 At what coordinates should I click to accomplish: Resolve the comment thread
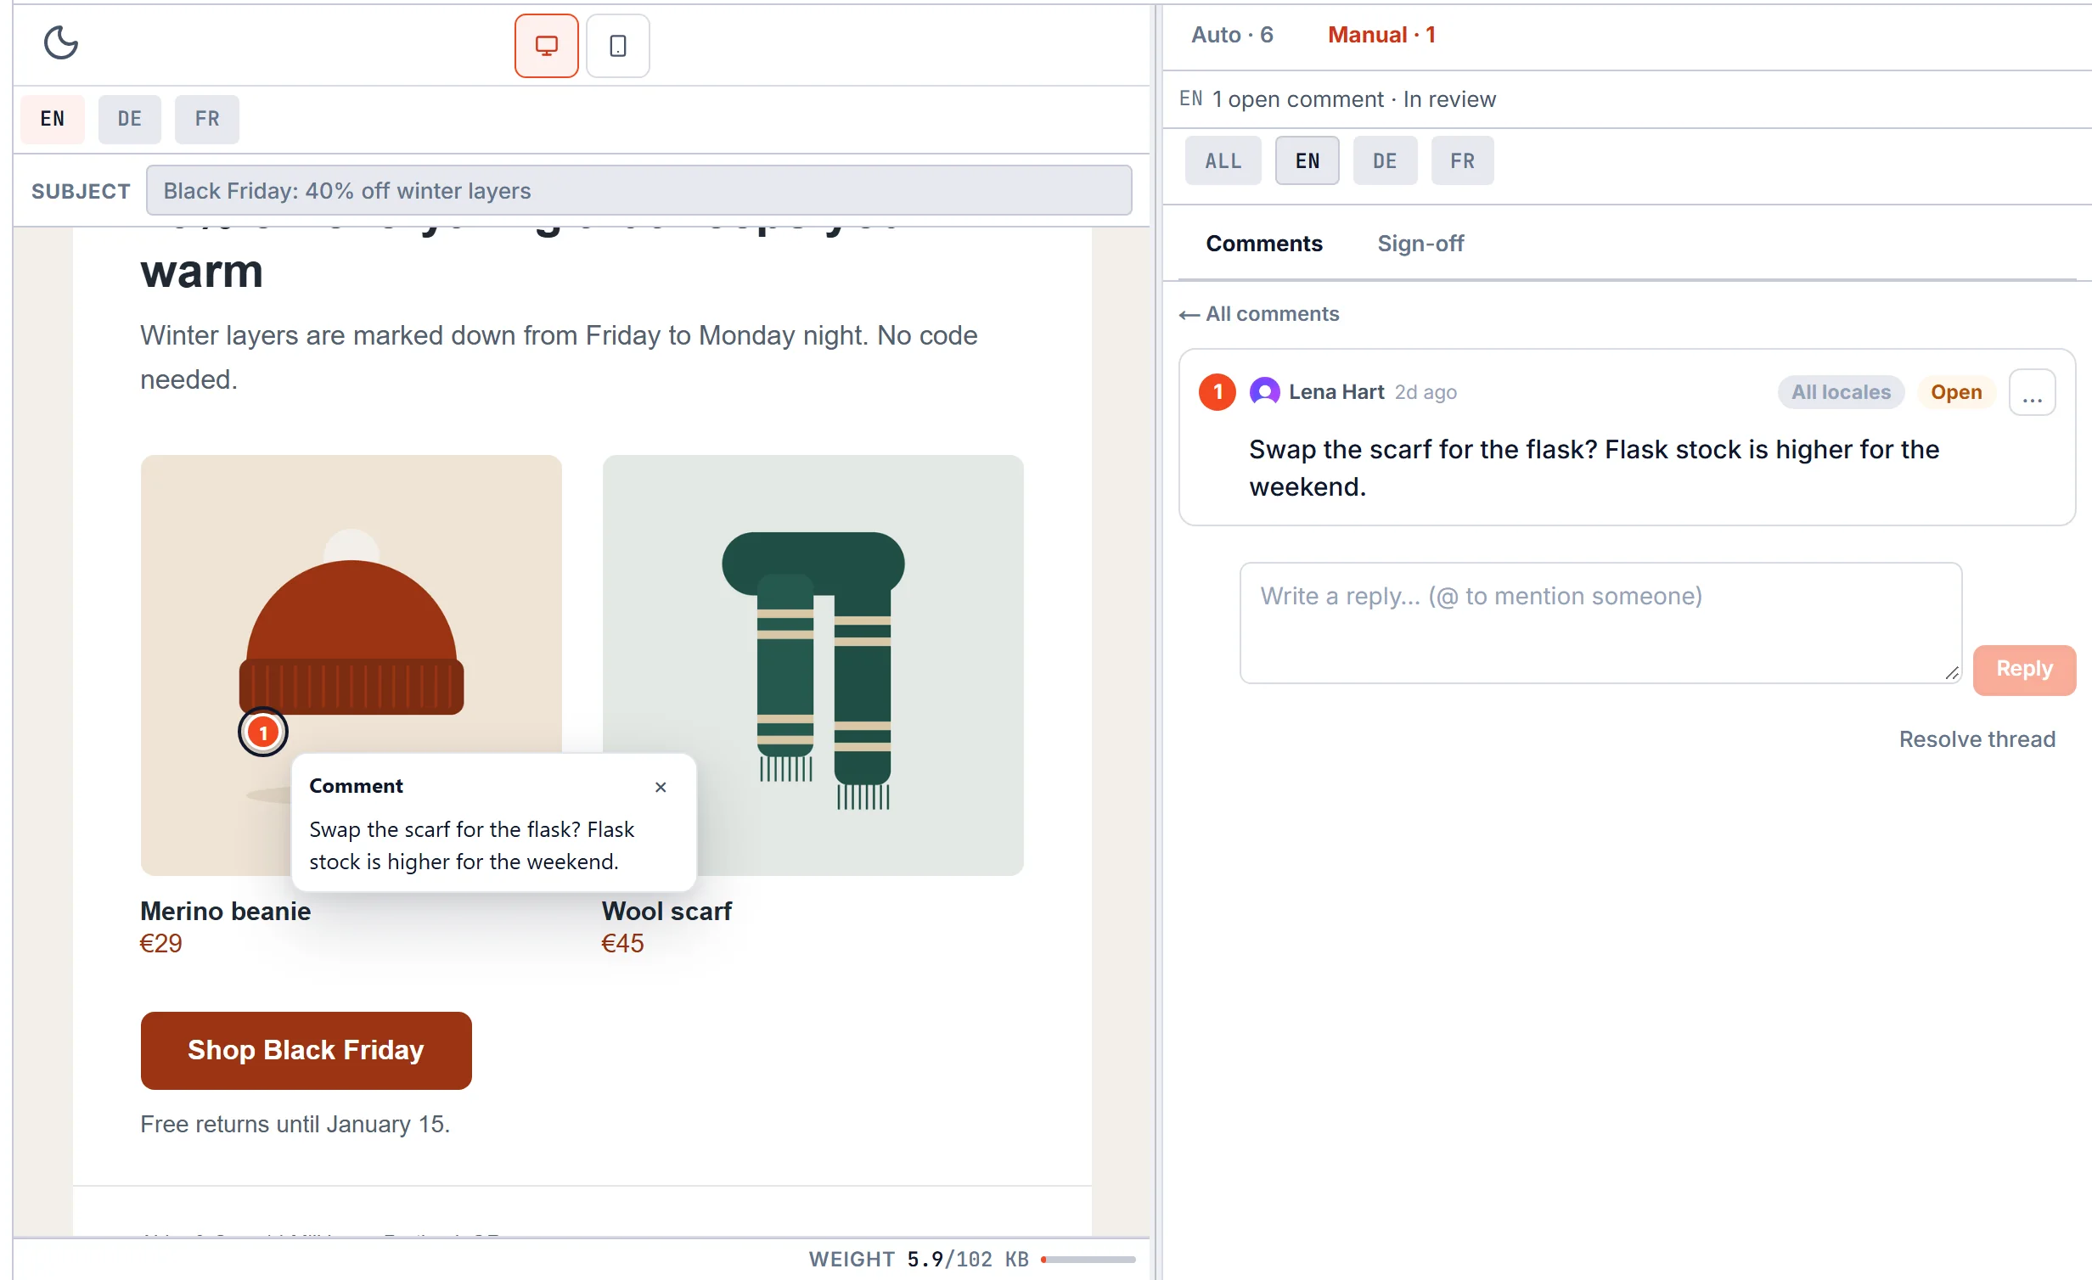(1977, 739)
